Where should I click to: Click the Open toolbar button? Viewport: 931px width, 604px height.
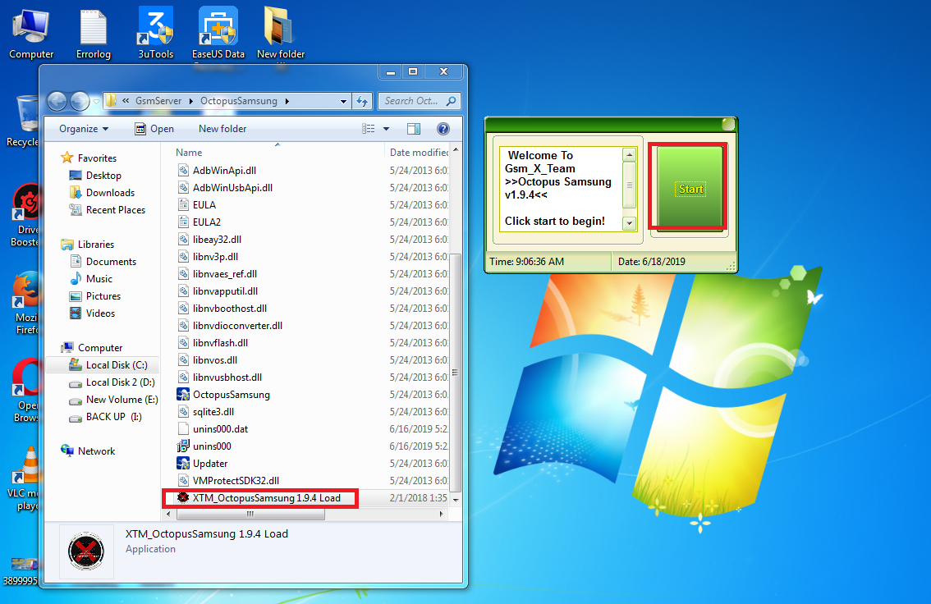point(154,129)
